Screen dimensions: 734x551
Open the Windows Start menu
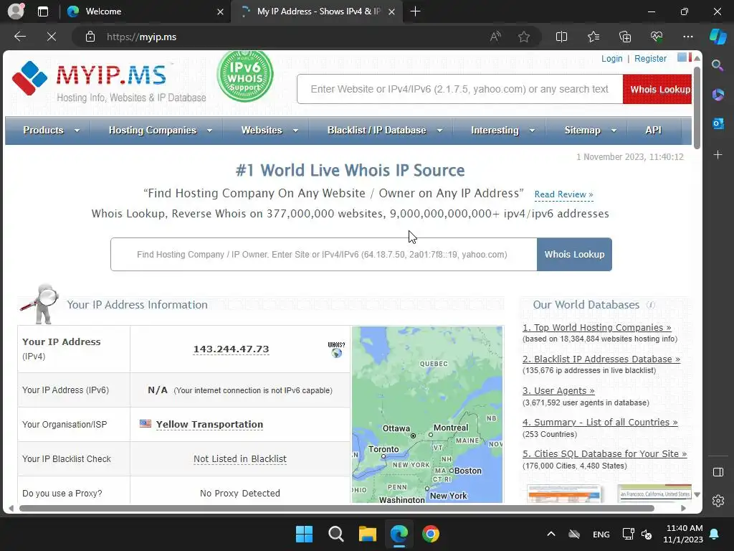point(304,534)
